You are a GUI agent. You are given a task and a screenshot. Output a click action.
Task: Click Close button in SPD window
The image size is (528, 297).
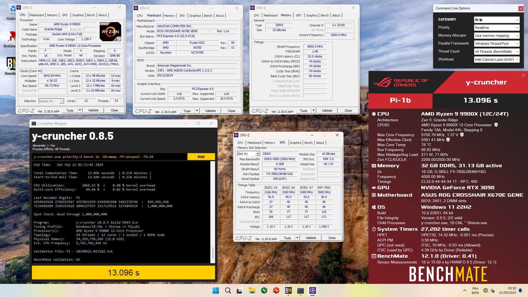[x=332, y=238]
